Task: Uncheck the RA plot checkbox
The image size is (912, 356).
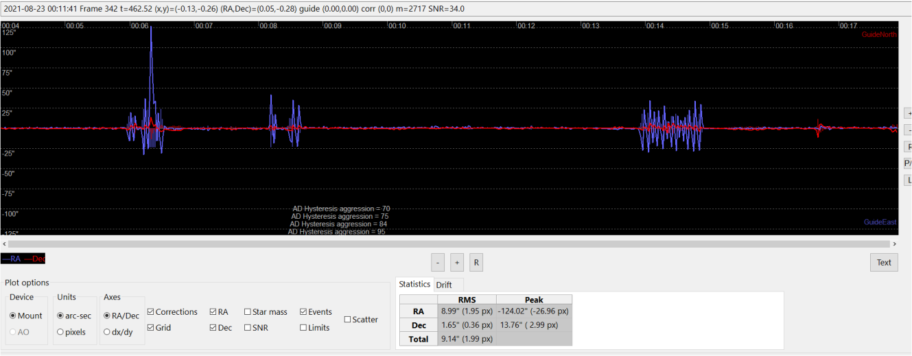Action: [x=219, y=311]
